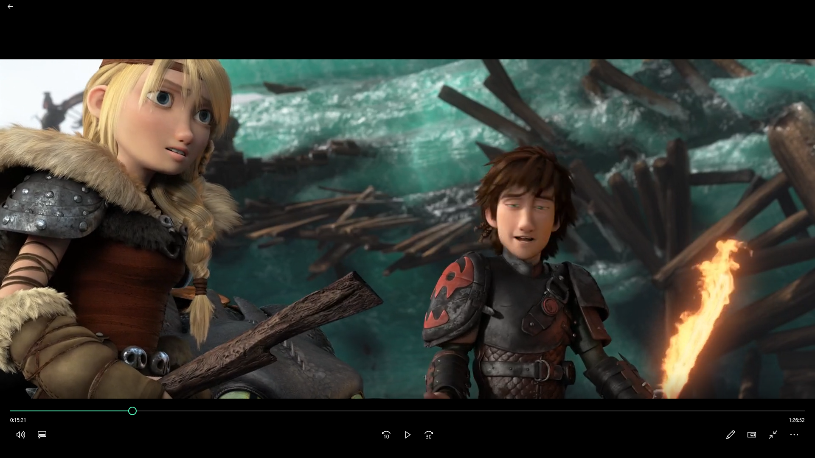The width and height of the screenshot is (815, 458).
Task: Click the seek bar playhead knob
Action: click(x=132, y=411)
